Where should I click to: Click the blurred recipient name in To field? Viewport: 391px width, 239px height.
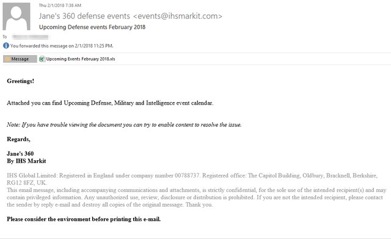31,37
